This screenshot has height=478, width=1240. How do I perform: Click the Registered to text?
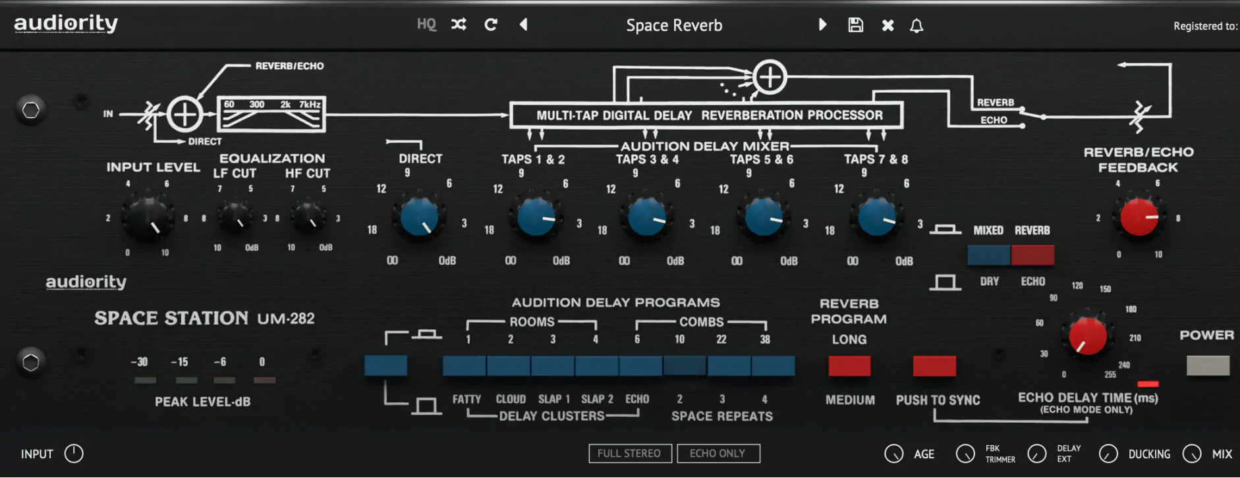point(1206,26)
